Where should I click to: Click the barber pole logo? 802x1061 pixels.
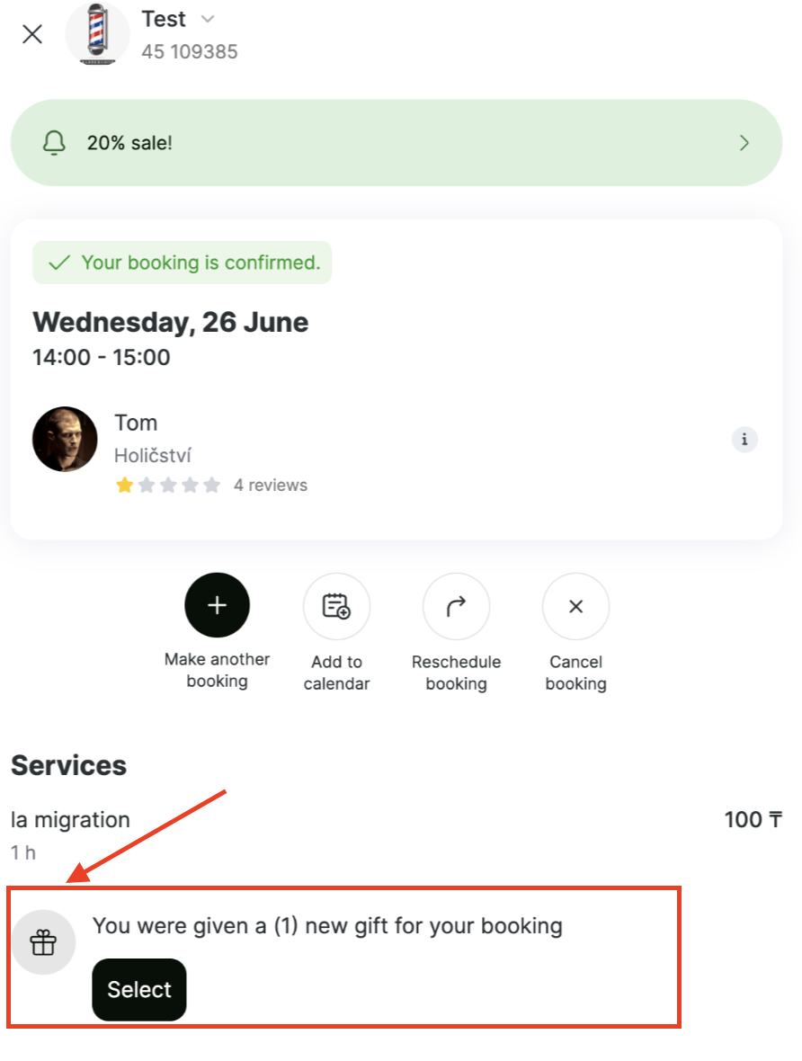[x=97, y=34]
